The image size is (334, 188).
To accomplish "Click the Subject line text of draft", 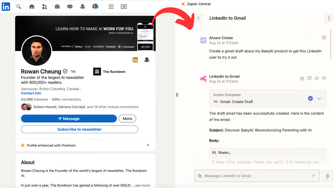I will 260,130.
